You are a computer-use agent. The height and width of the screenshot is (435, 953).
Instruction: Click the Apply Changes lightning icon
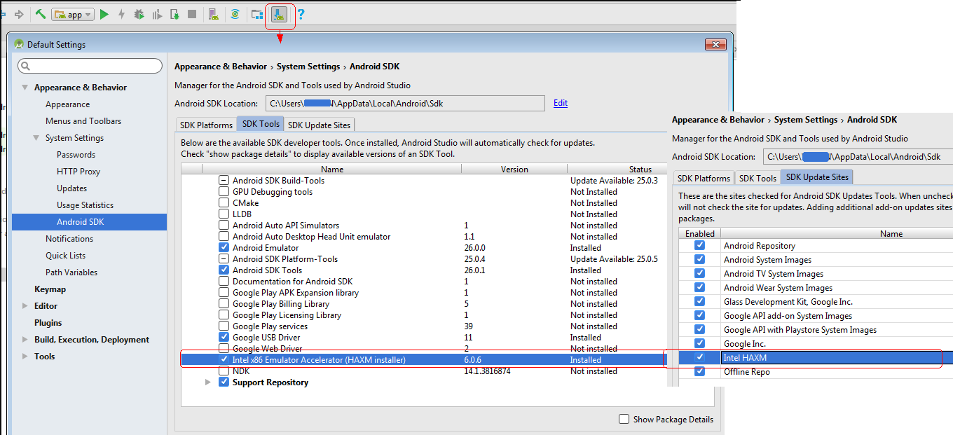click(x=122, y=14)
